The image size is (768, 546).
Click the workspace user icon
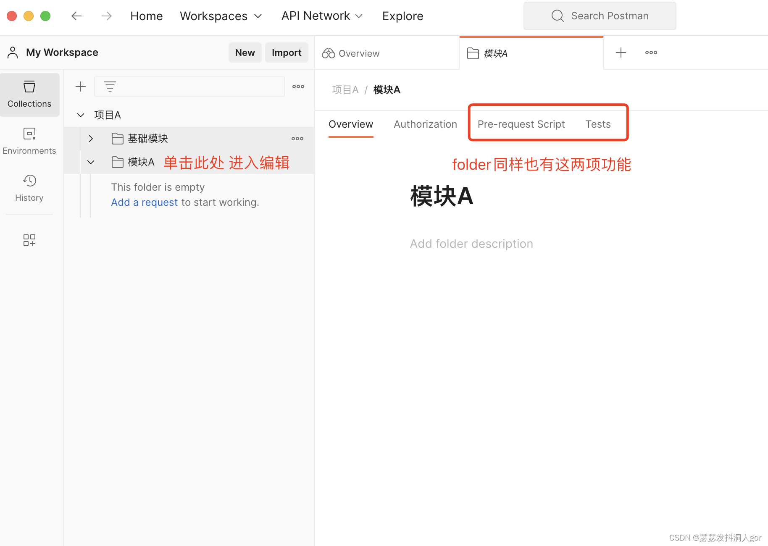click(x=13, y=52)
